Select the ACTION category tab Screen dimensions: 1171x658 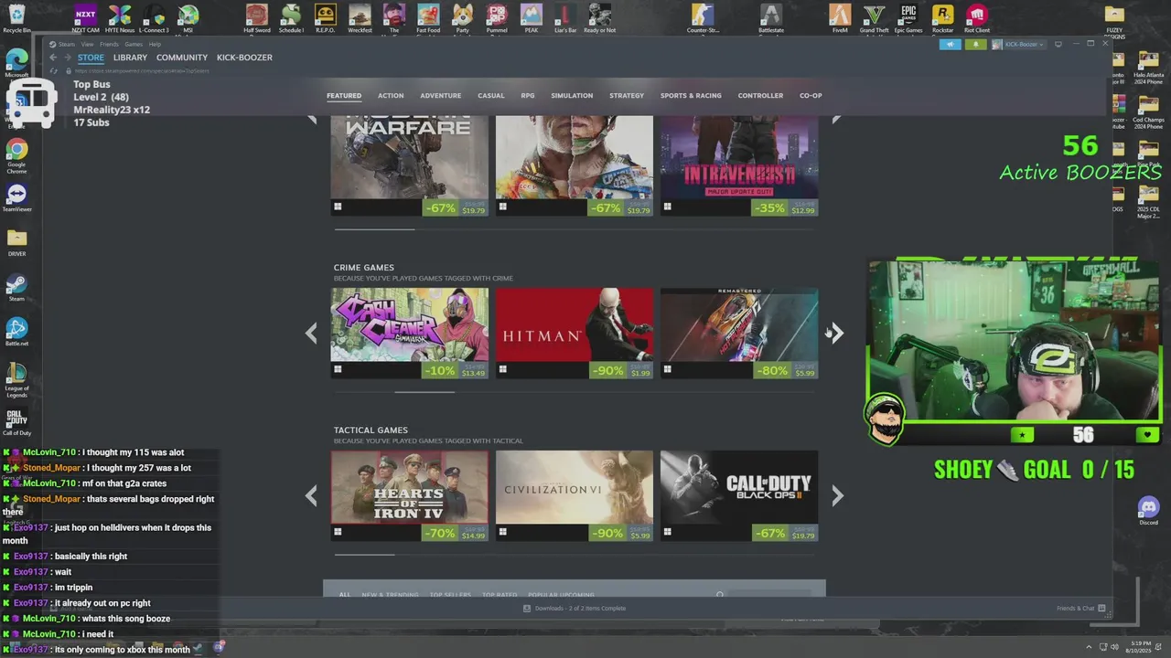tap(391, 95)
